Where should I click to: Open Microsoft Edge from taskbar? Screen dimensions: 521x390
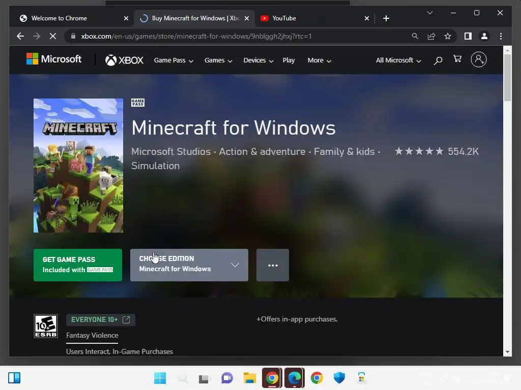pyautogui.click(x=294, y=378)
